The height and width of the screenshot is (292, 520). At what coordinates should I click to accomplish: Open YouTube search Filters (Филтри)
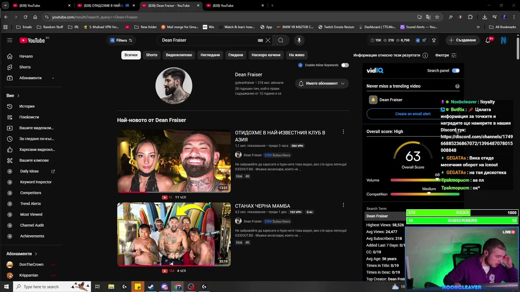coord(446,55)
